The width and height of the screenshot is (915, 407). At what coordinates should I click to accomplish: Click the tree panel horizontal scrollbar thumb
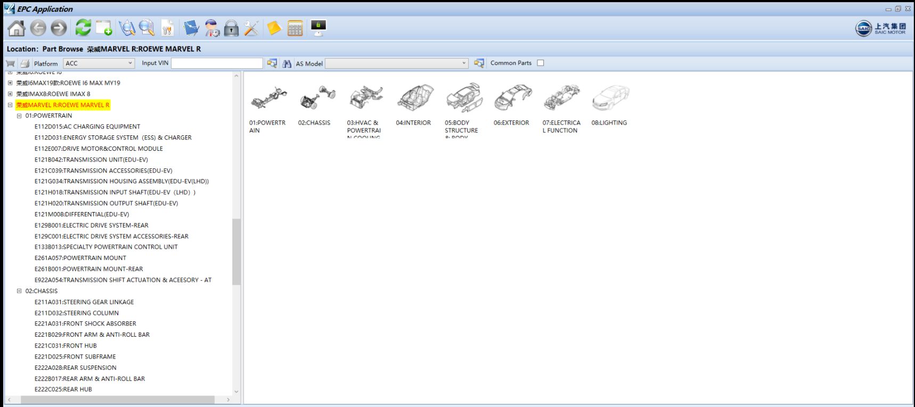pos(117,400)
